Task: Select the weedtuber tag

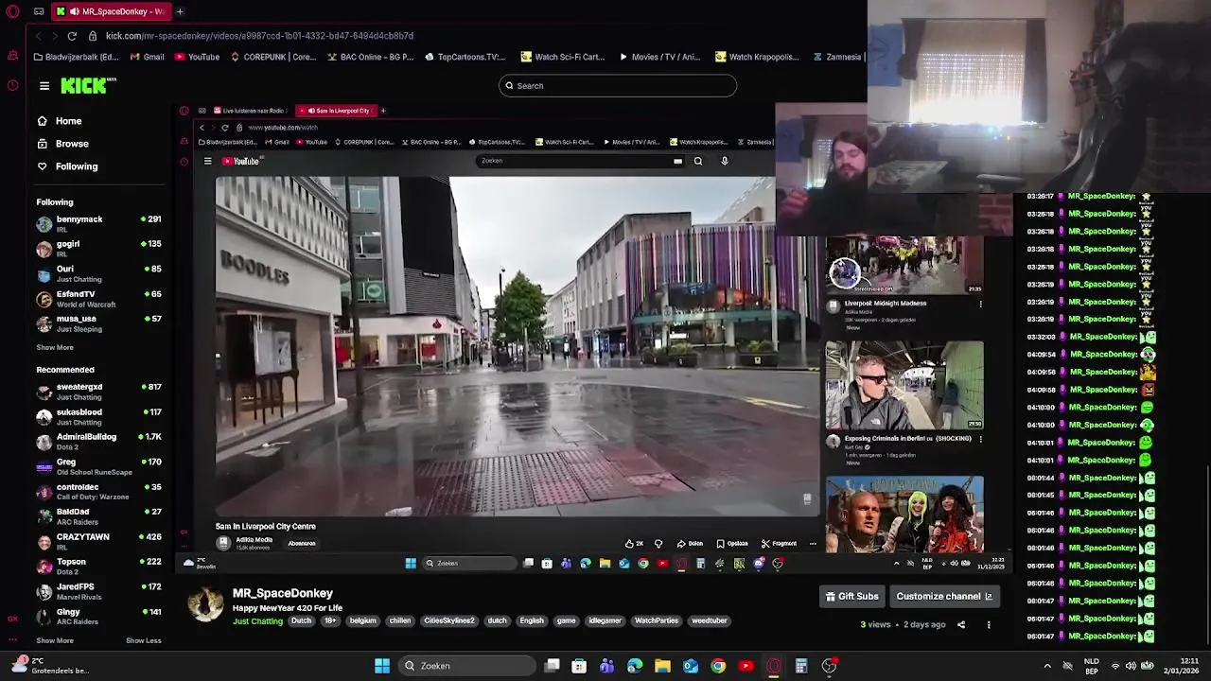Action: 710,620
